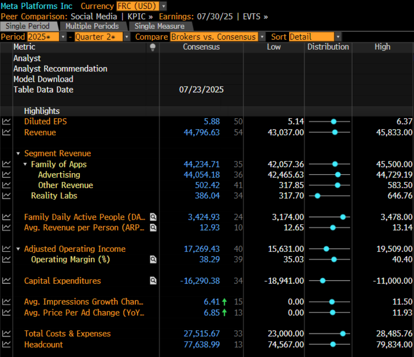Select Revenue consensus value 44,796.63
Image resolution: width=414 pixels, height=357 pixels.
202,132
